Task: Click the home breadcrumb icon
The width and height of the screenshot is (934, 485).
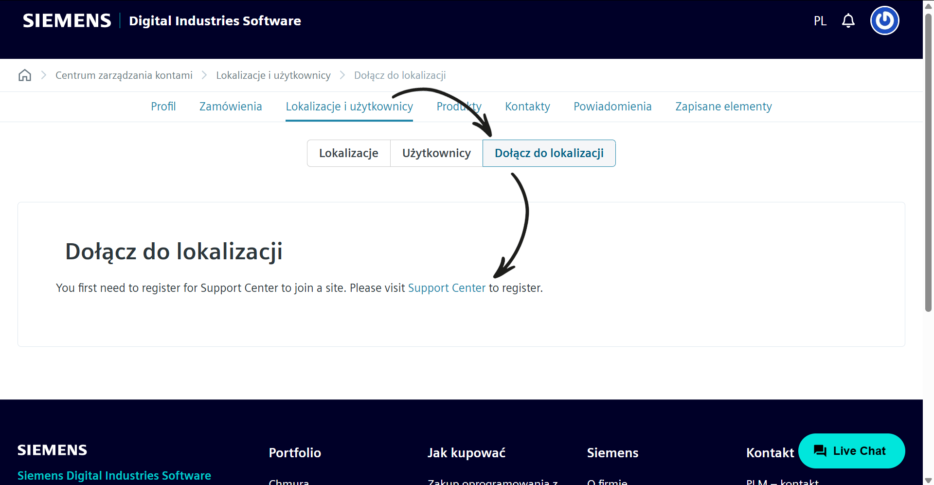Action: [25, 75]
